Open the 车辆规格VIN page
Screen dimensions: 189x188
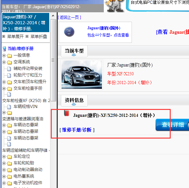26,106
